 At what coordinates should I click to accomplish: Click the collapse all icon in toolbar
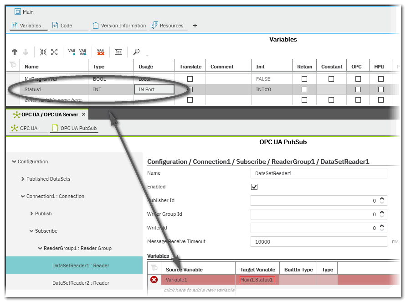[x=43, y=52]
